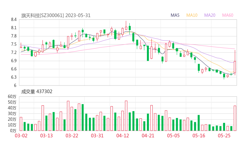Screen dimensions: 240x143
Task: Click the 04-12 date axis label
Action: pos(123,136)
